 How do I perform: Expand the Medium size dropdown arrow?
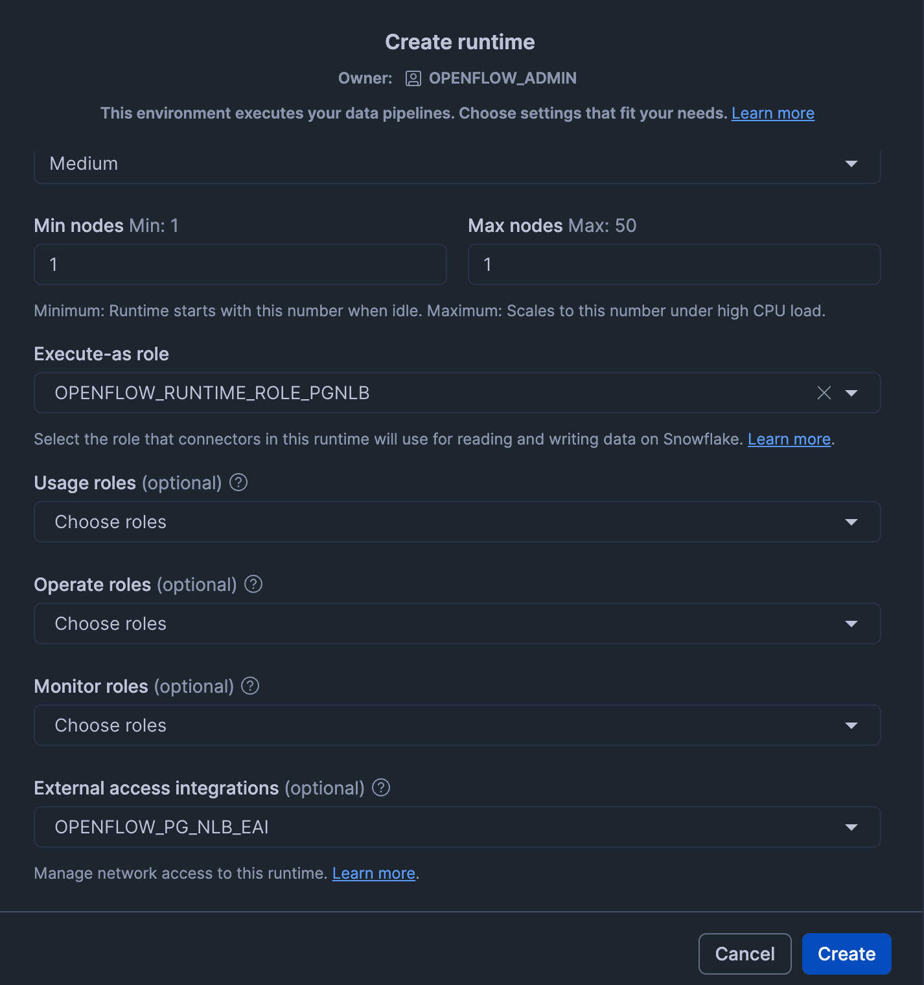click(x=851, y=164)
